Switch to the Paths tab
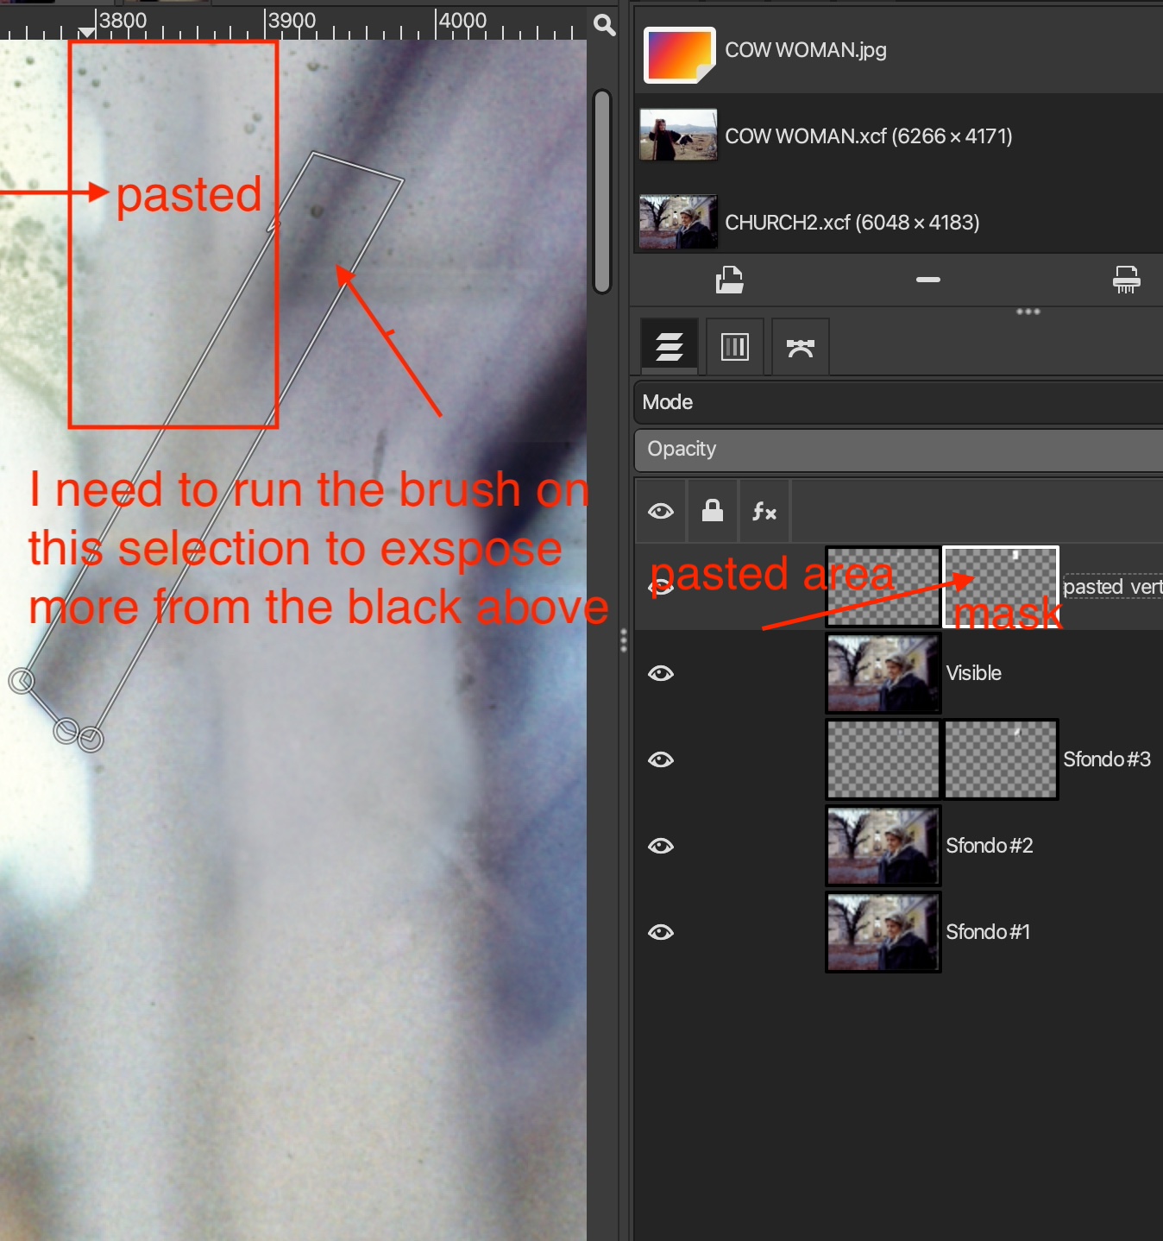The image size is (1163, 1241). [x=801, y=347]
